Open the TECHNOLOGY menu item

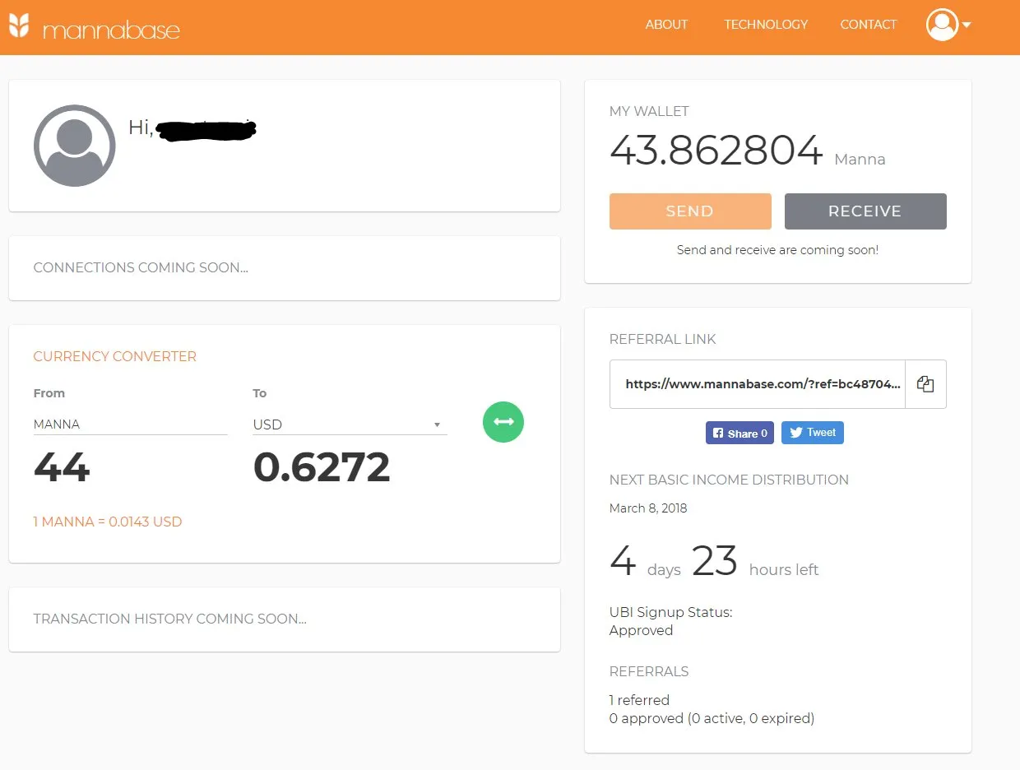(x=766, y=25)
